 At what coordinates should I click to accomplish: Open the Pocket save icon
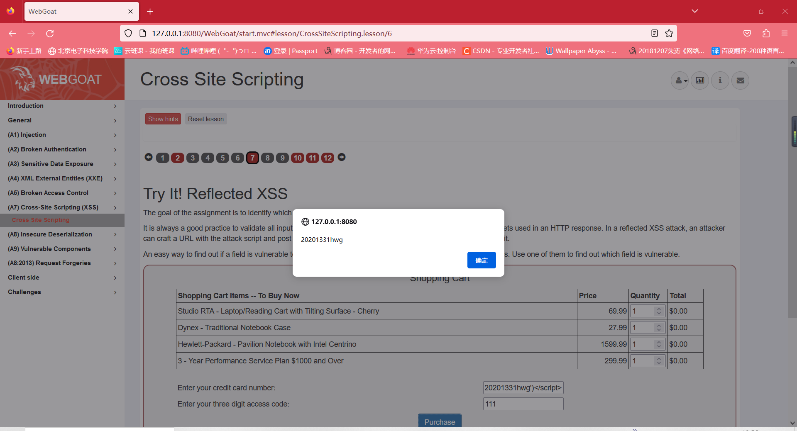(x=747, y=34)
